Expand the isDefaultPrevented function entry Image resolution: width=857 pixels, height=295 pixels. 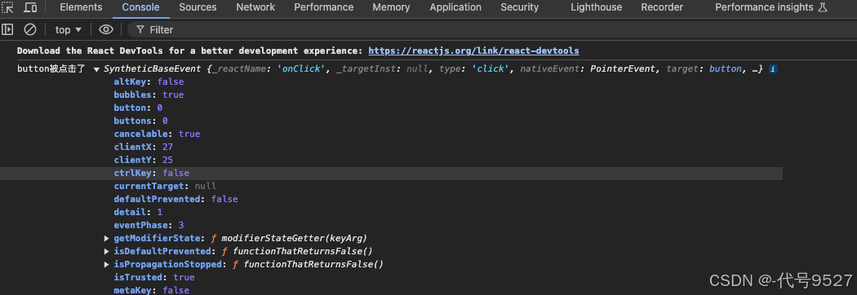pyautogui.click(x=107, y=251)
